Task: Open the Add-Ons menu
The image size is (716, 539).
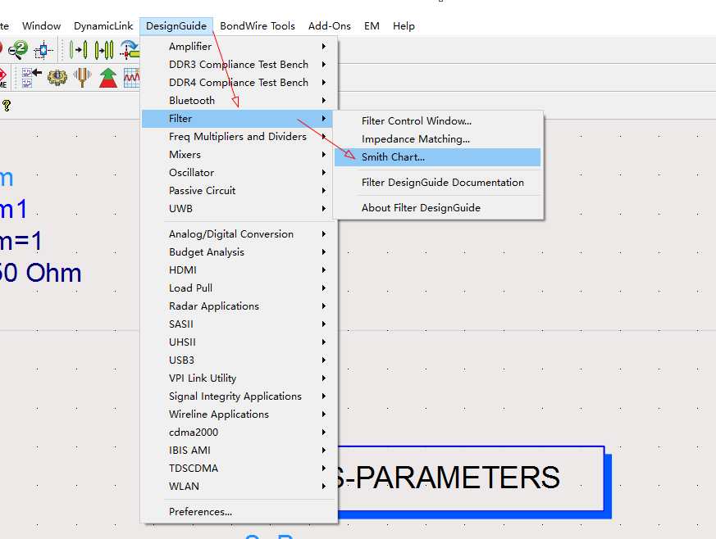Action: [x=329, y=26]
